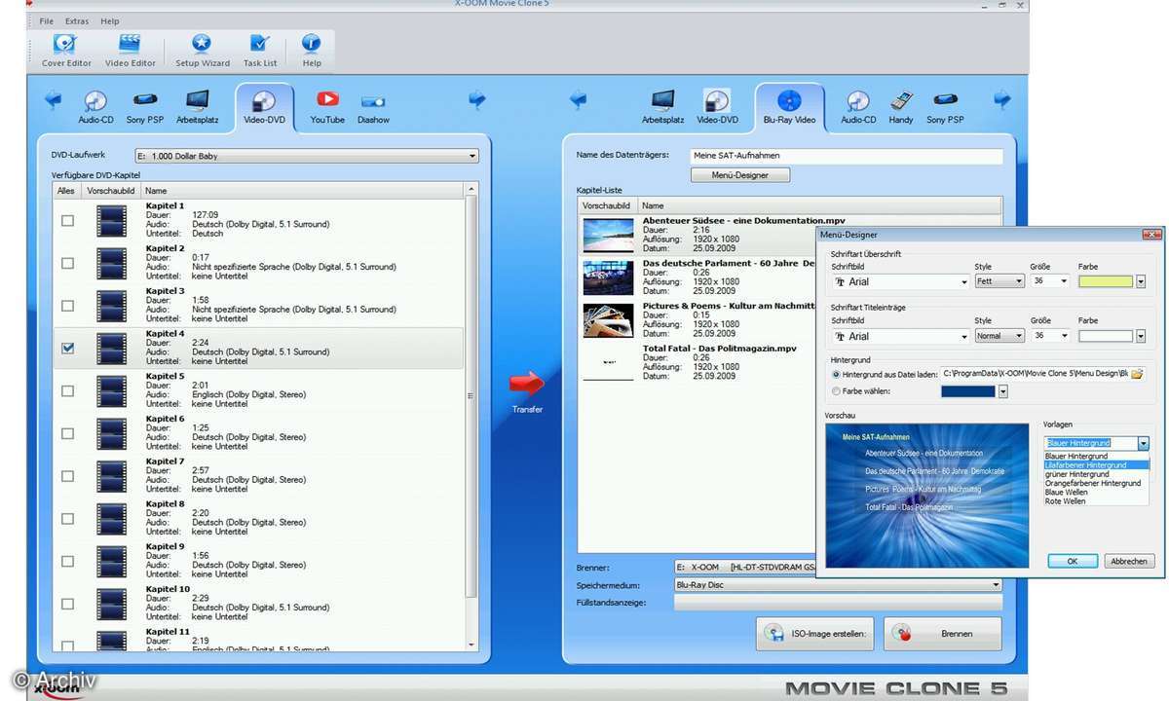This screenshot has width=1169, height=701.
Task: Select Sony PSP as target
Action: tap(945, 107)
